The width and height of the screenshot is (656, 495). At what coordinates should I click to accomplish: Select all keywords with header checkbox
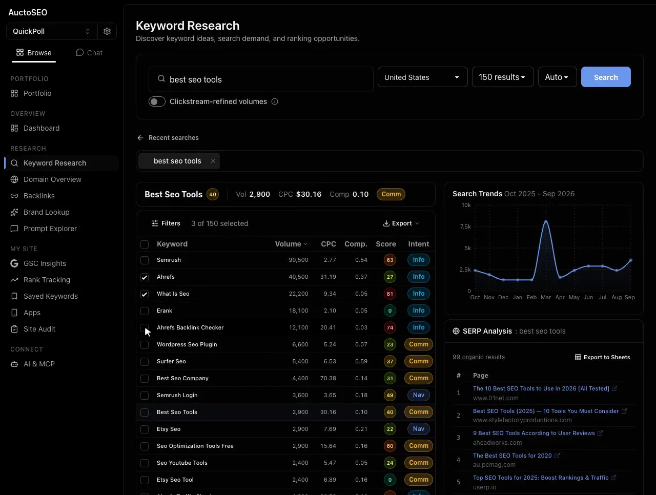(x=145, y=244)
